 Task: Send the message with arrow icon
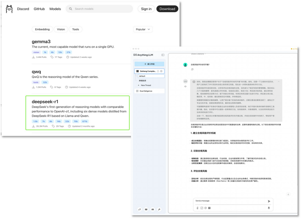269,201
